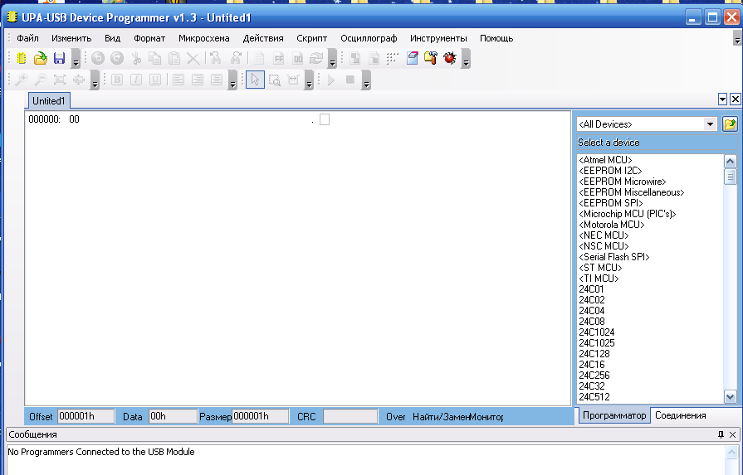Click the script Play button

pyautogui.click(x=330, y=80)
